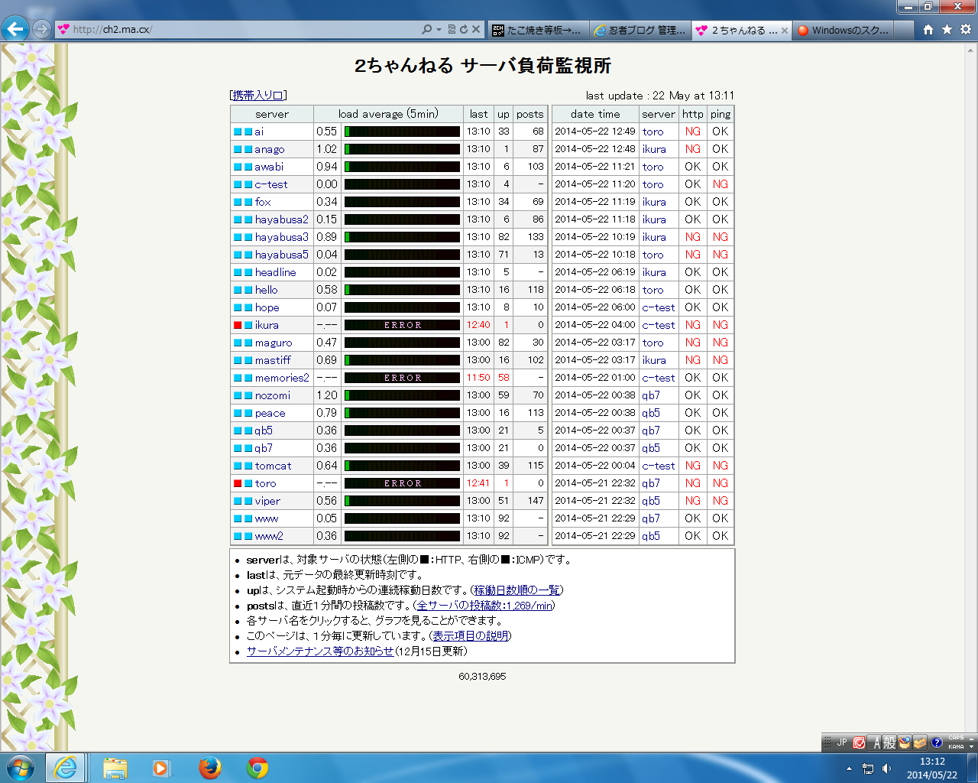Viewport: 978px width, 783px height.
Task: Switch to the 忍者ブログ 管理 tab
Action: pyautogui.click(x=640, y=30)
